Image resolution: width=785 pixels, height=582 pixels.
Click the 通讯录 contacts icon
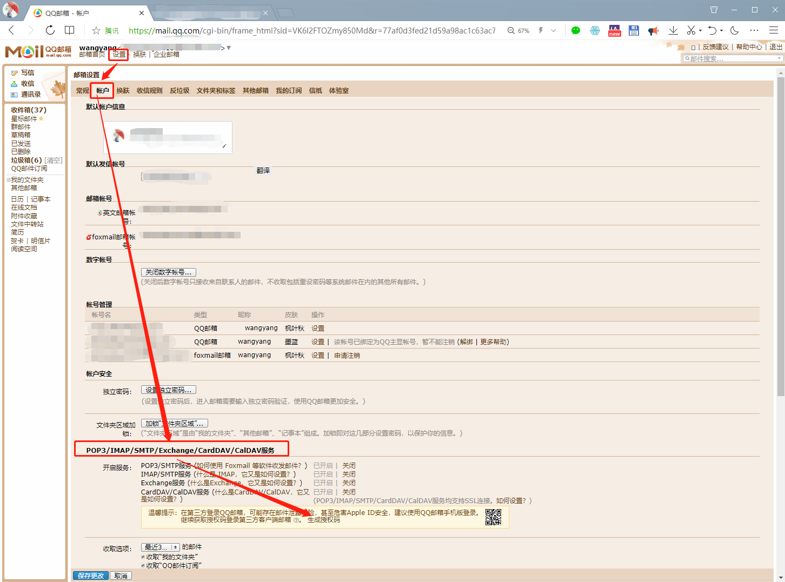(x=14, y=95)
